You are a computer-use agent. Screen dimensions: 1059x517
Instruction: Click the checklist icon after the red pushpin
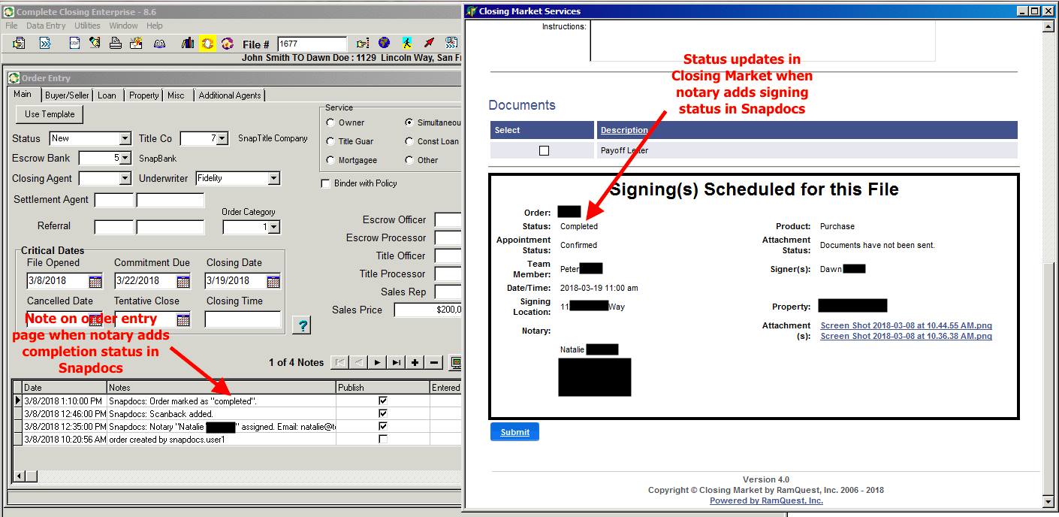point(451,44)
